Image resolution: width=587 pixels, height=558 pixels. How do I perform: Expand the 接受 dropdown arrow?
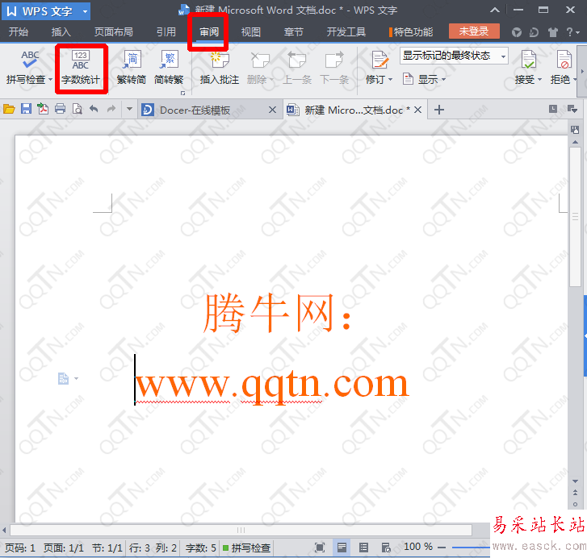539,80
